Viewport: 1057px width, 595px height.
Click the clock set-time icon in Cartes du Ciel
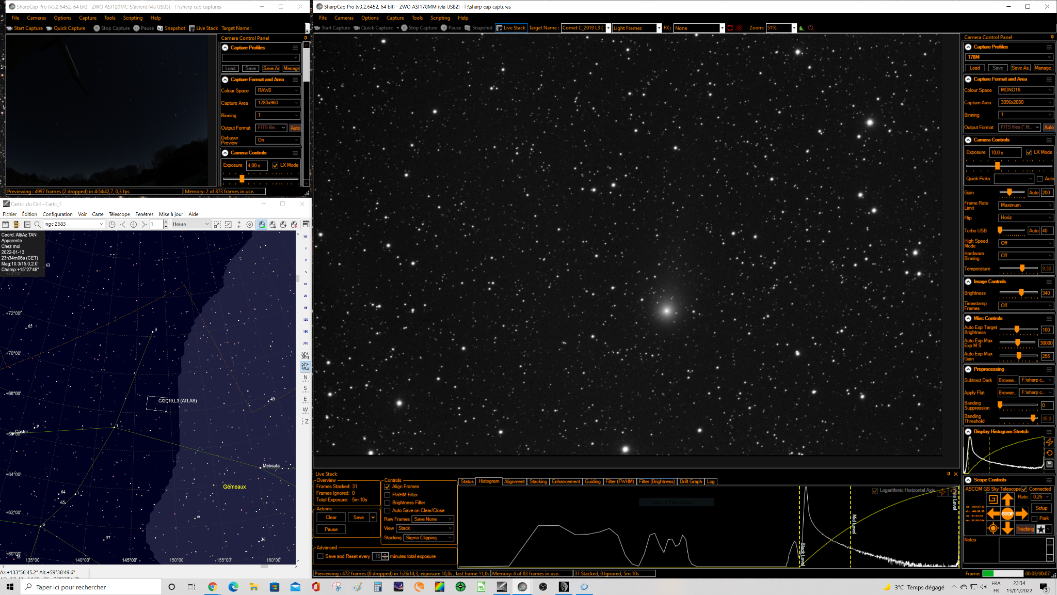[x=112, y=224]
